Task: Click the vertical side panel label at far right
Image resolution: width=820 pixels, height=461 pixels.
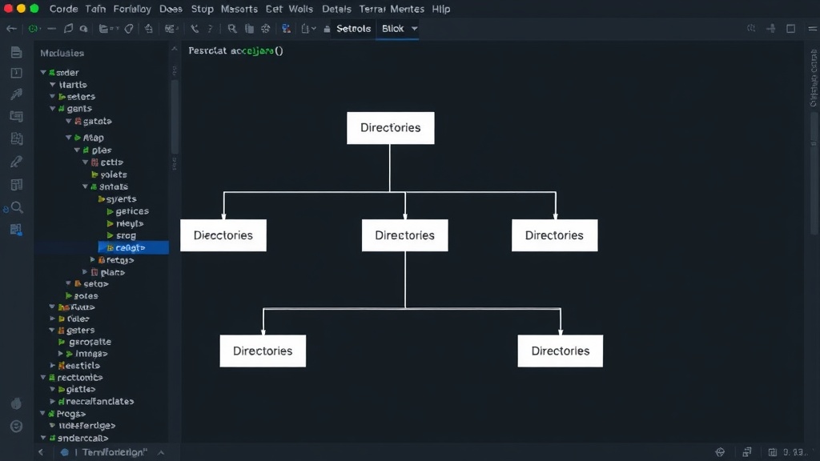Action: click(x=814, y=78)
